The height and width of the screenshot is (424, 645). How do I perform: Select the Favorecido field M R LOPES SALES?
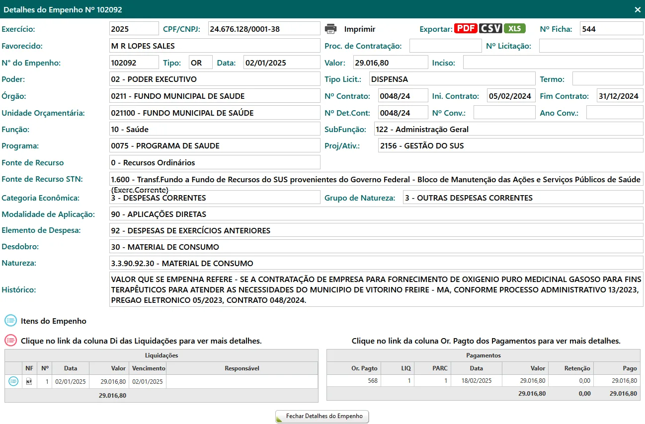[215, 46]
